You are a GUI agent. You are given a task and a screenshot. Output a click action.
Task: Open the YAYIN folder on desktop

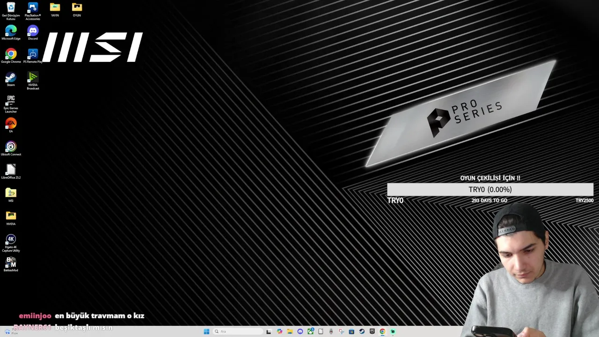pyautogui.click(x=55, y=10)
